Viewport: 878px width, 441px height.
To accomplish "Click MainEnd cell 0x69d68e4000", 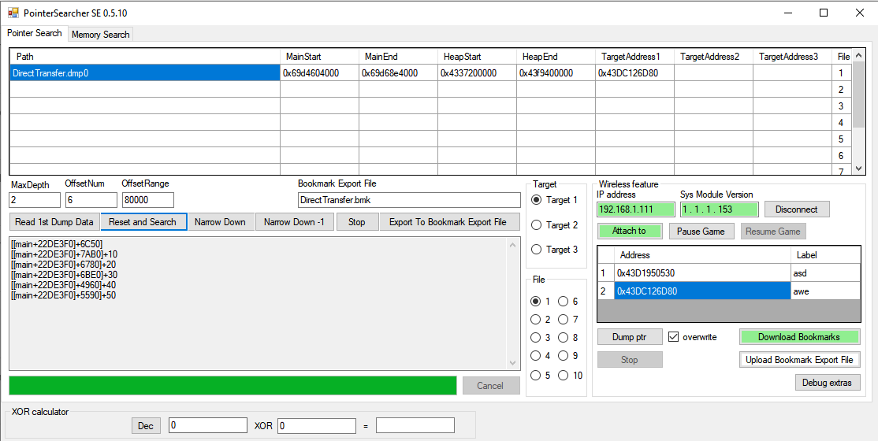I will [398, 72].
